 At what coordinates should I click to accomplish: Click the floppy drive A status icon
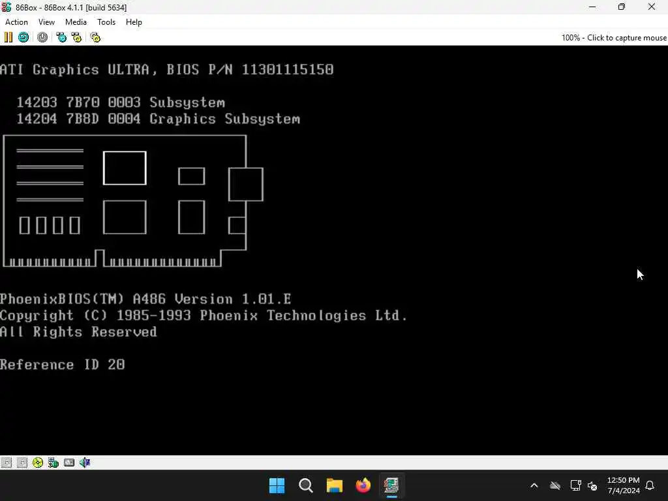[7, 463]
